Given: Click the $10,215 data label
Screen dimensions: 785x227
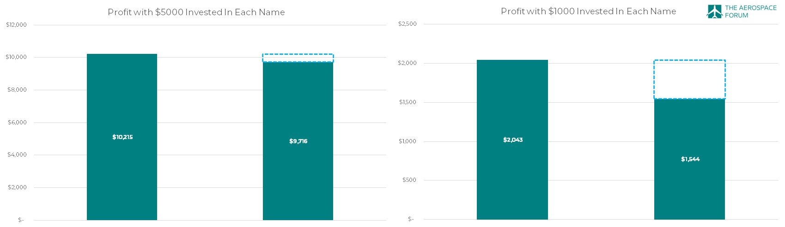Looking at the screenshot, I should tap(122, 137).
